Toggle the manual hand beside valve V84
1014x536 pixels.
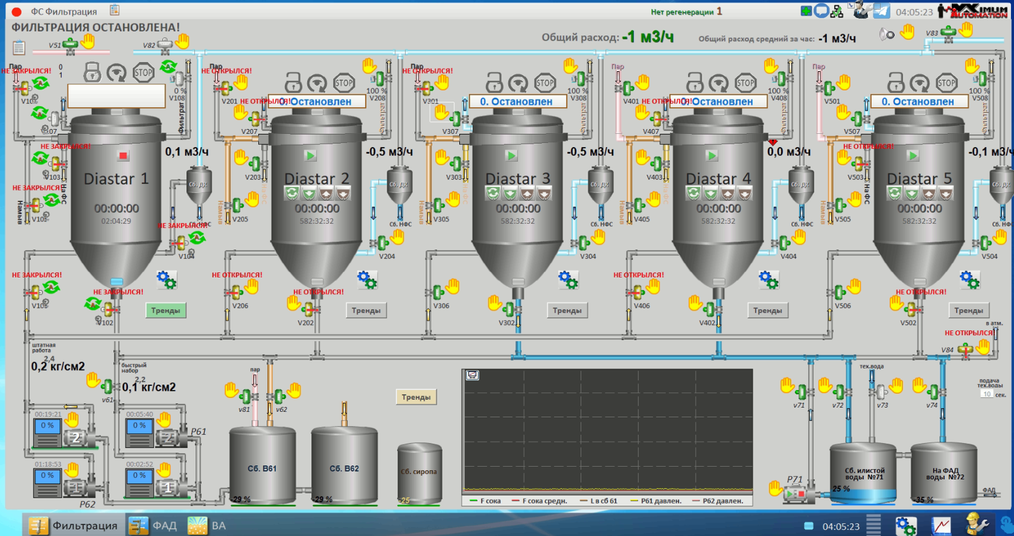pos(983,347)
